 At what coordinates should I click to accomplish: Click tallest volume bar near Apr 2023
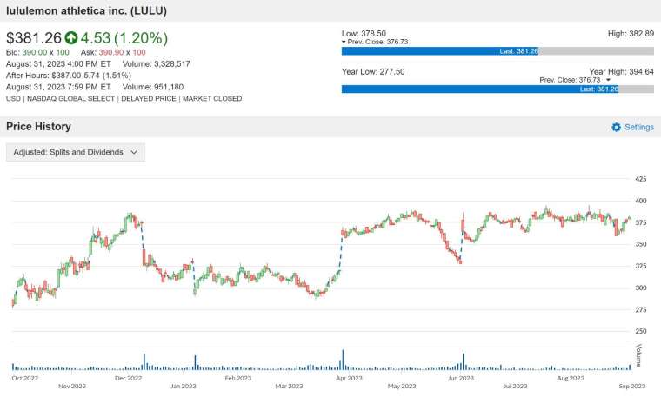343,360
